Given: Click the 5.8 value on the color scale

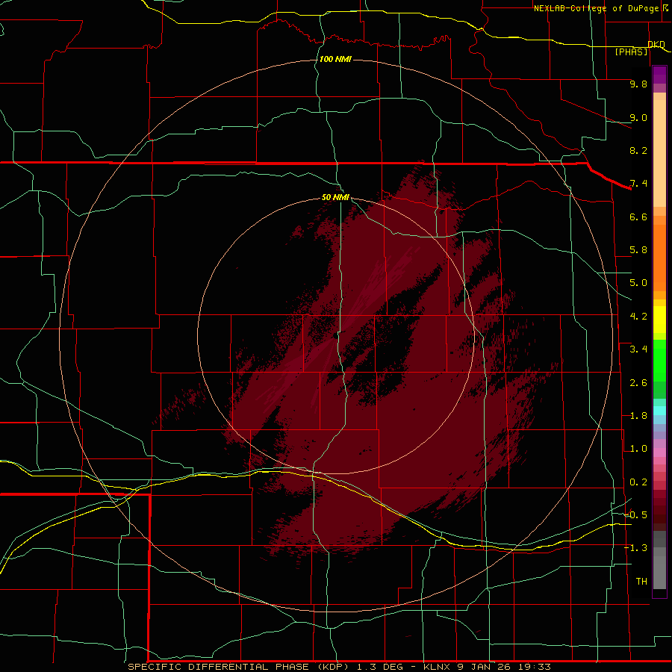Looking at the screenshot, I should click(638, 250).
